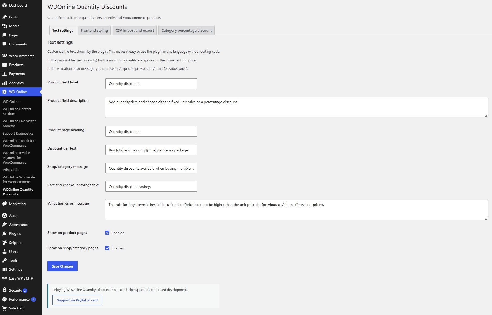Image resolution: width=492 pixels, height=315 pixels.
Task: Click the Security lock icon
Action: coord(4,290)
